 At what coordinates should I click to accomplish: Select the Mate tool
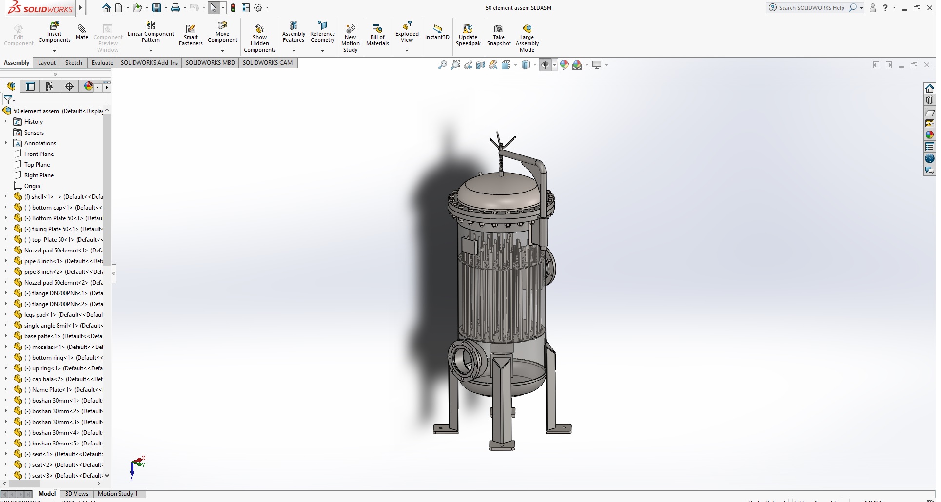[82, 31]
